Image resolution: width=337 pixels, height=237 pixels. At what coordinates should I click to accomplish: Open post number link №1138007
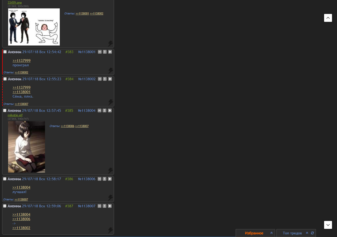pos(87,206)
